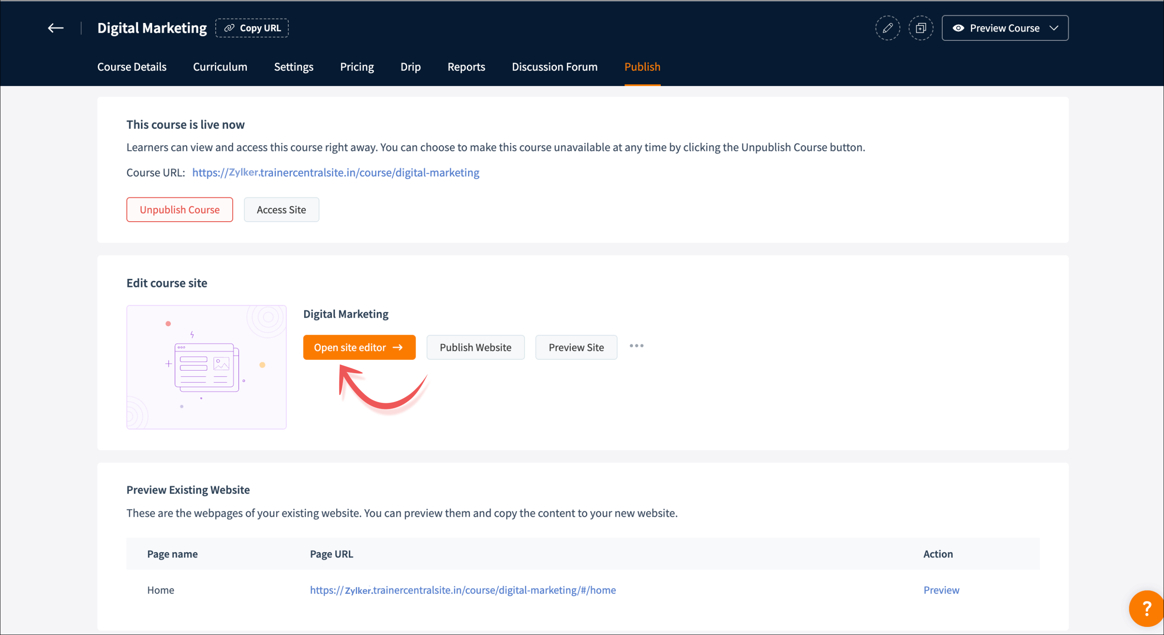
Task: Open the orange help question mark
Action: [x=1146, y=608]
